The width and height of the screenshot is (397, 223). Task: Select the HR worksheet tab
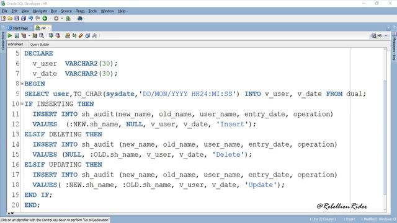click(43, 28)
